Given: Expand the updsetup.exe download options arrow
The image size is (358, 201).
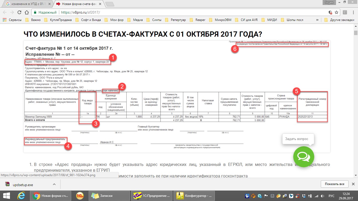Looking at the screenshot, I should click(54, 184).
